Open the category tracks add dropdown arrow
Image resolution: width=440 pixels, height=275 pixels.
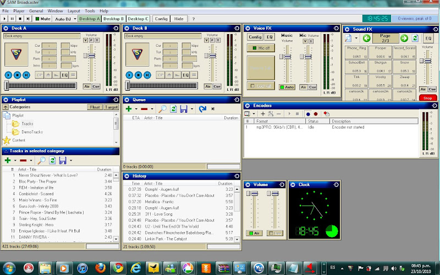(15, 161)
